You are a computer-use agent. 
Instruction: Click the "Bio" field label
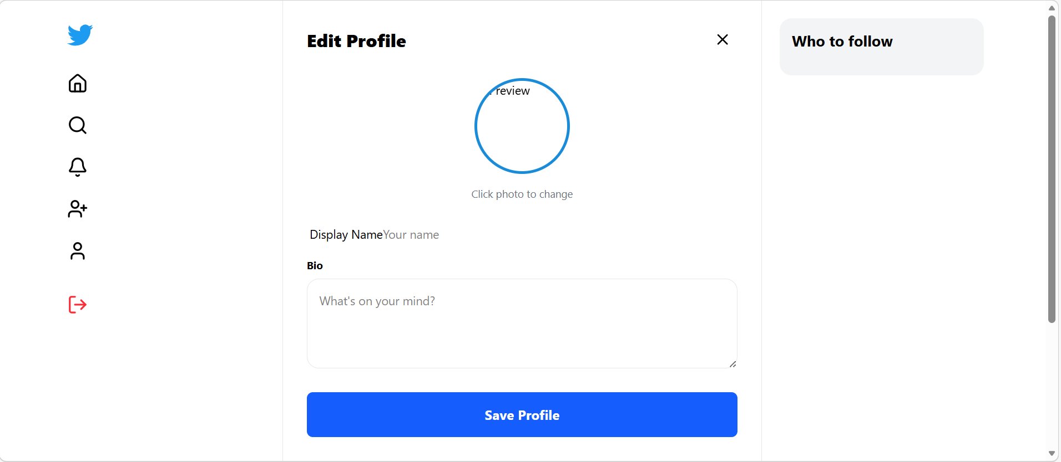[x=315, y=266]
